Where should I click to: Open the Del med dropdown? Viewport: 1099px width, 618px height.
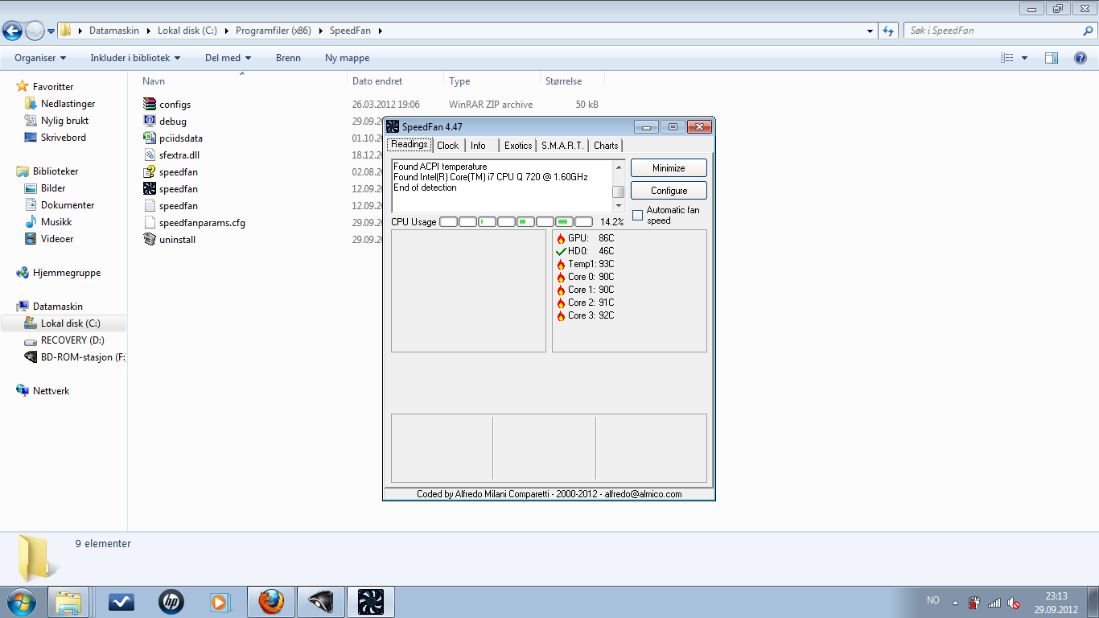click(228, 58)
